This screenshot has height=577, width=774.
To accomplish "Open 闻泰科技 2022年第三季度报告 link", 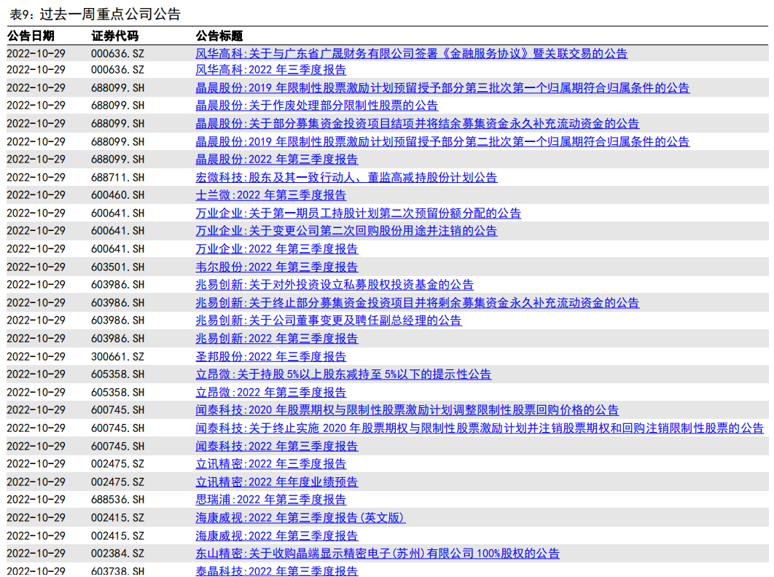I will [x=276, y=446].
